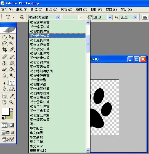149x154 pixels.
Task: Select the Magic Wand tool
Action: 12,43
